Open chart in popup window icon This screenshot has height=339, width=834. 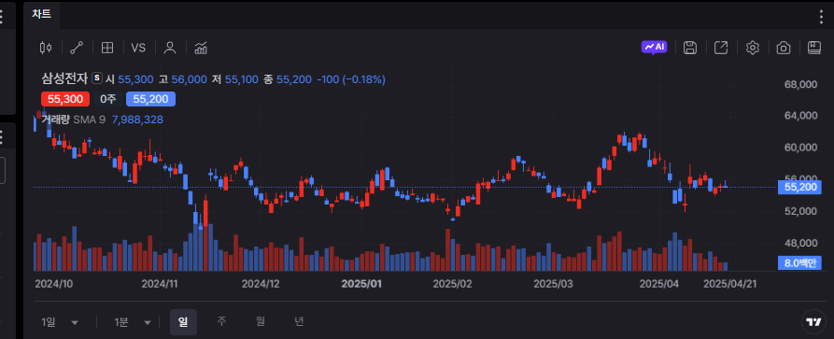point(721,48)
